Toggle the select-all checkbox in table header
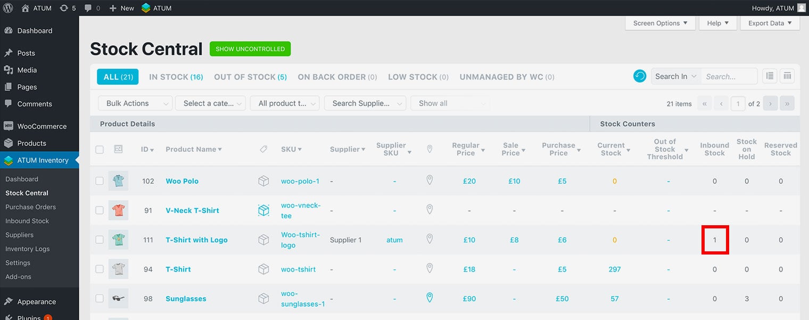Image resolution: width=809 pixels, height=320 pixels. tap(100, 150)
